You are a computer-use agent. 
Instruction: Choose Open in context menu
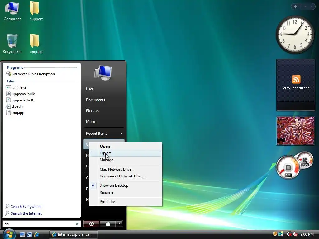[x=126, y=146]
